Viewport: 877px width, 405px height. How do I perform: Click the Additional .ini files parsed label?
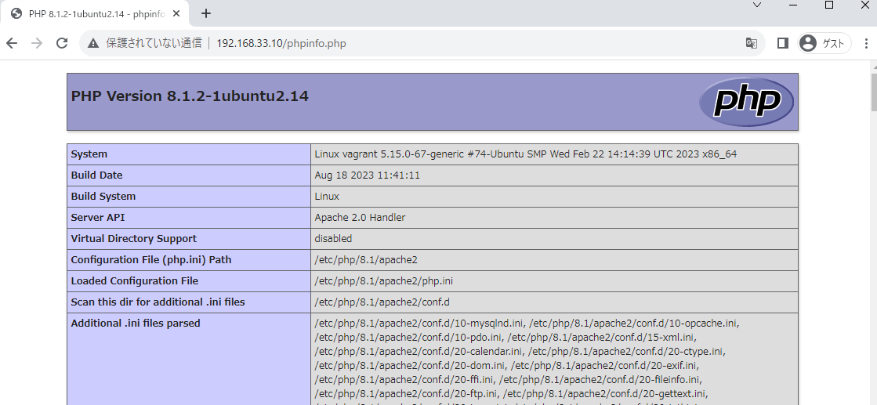tap(136, 324)
